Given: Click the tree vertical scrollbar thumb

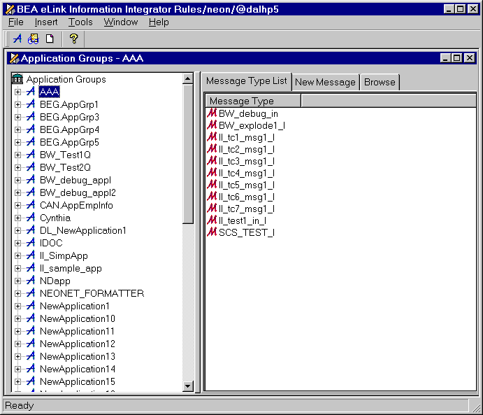Looking at the screenshot, I should click(187, 154).
